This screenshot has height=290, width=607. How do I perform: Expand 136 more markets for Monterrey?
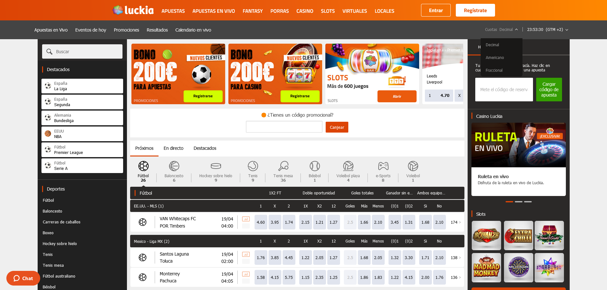pyautogui.click(x=456, y=277)
